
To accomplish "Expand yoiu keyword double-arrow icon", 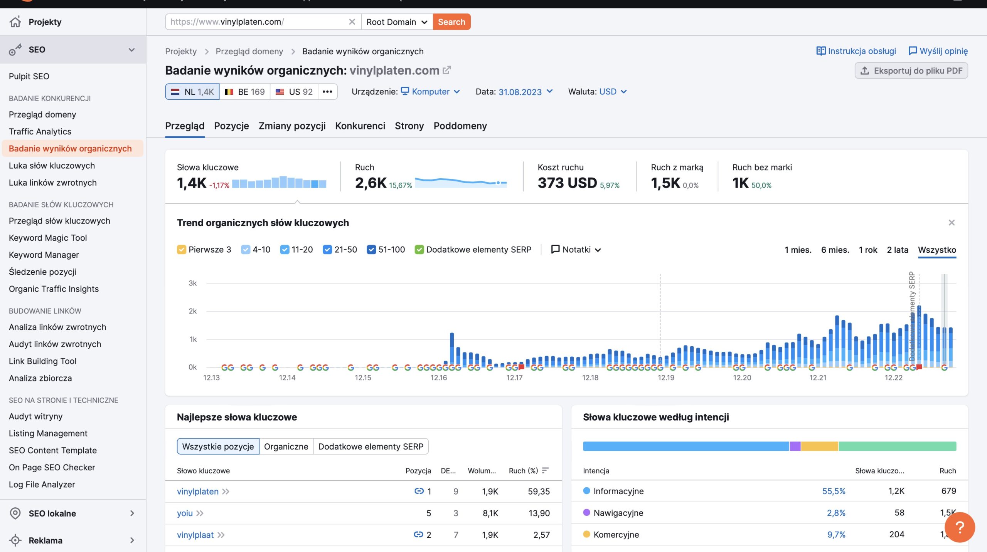I will [x=200, y=513].
